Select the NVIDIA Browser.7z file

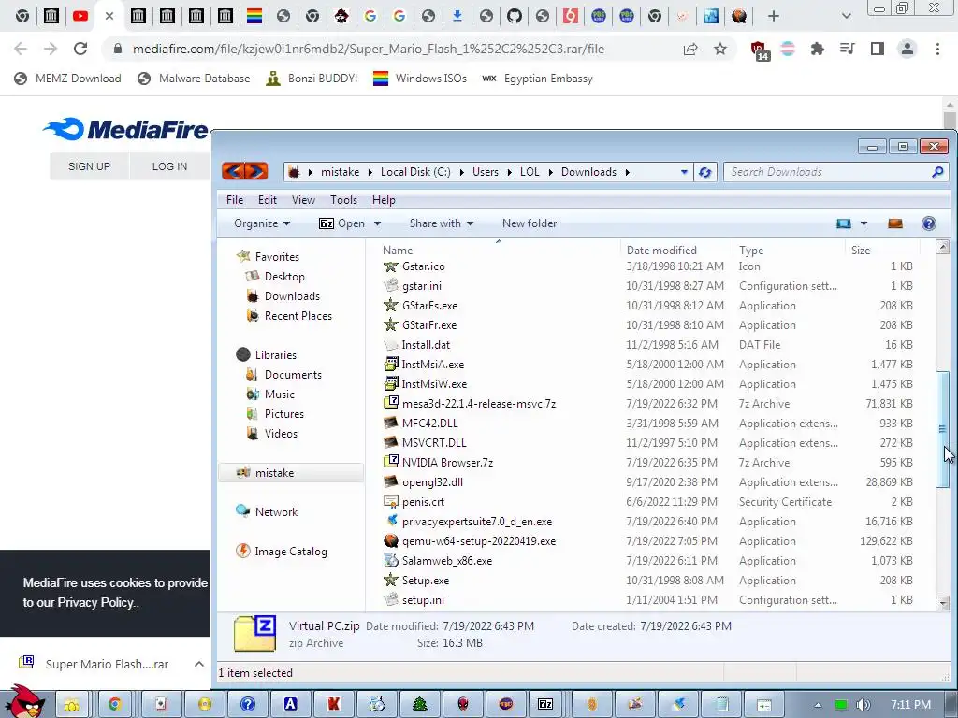447,462
